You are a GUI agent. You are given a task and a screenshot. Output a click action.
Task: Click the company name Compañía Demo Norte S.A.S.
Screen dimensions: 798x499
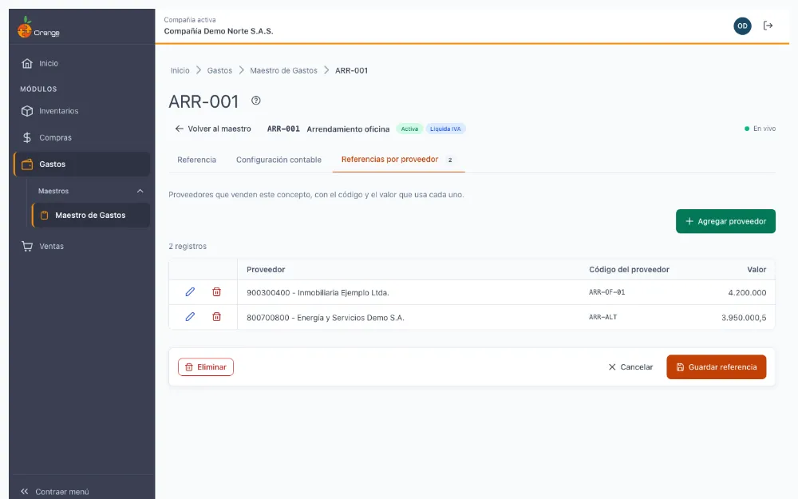click(x=219, y=31)
